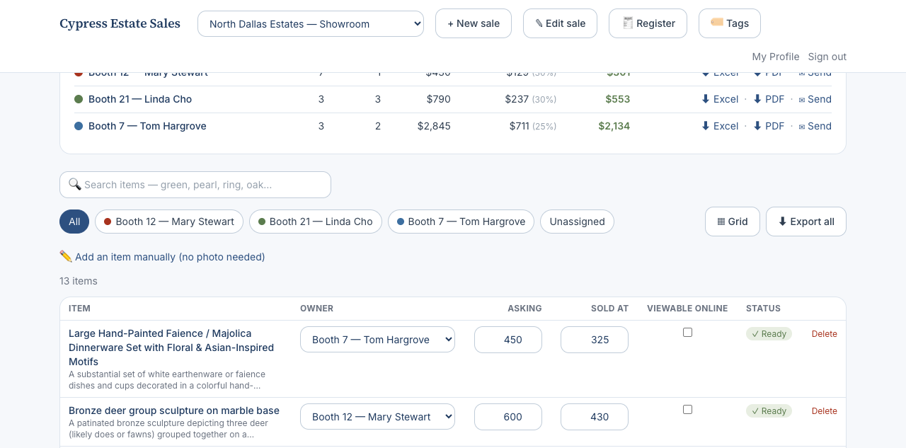Click Add an item manually link
906x448 pixels.
coord(162,257)
